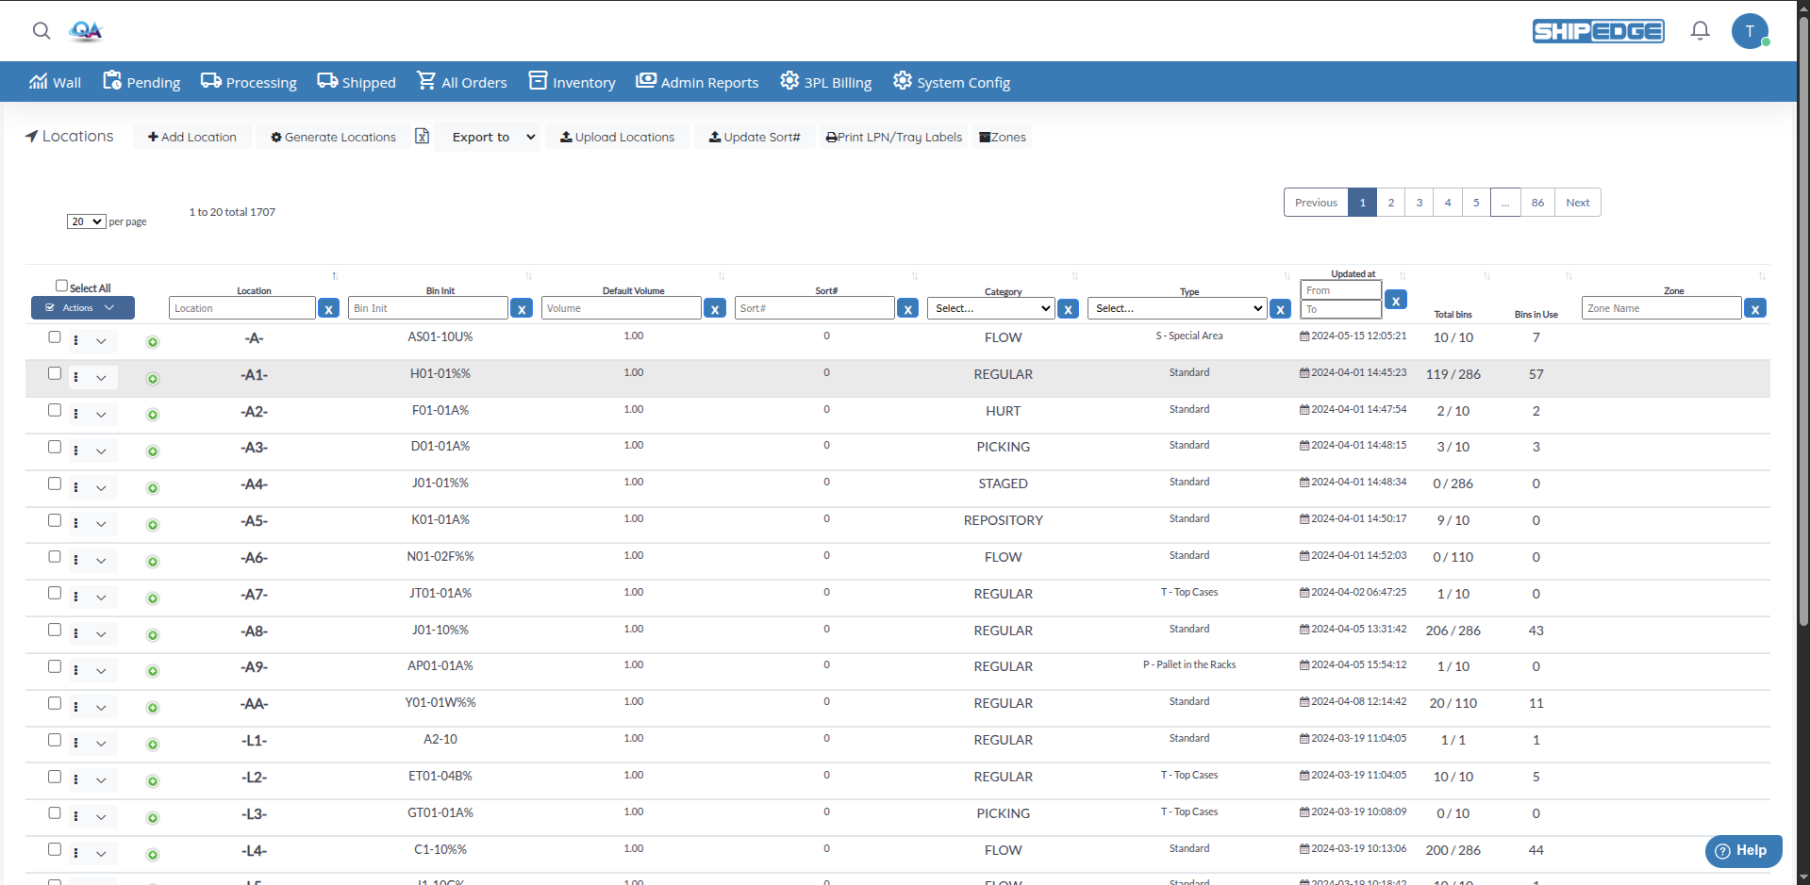Click the user avatar icon
Screen dimensions: 1810x885
tap(1750, 31)
